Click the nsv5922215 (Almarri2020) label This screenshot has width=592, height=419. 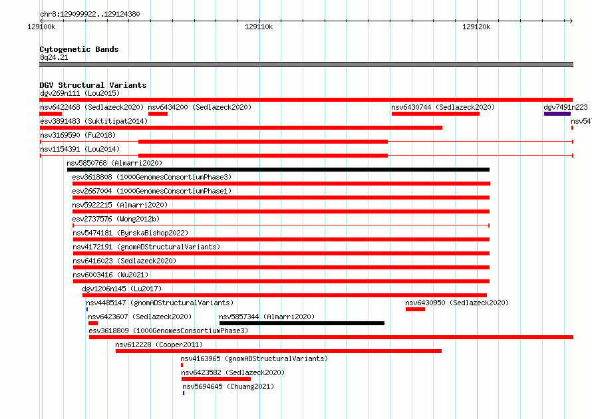pyautogui.click(x=120, y=205)
